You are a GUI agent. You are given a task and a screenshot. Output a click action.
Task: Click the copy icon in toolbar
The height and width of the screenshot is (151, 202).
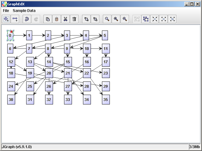pyautogui.click(x=48, y=19)
